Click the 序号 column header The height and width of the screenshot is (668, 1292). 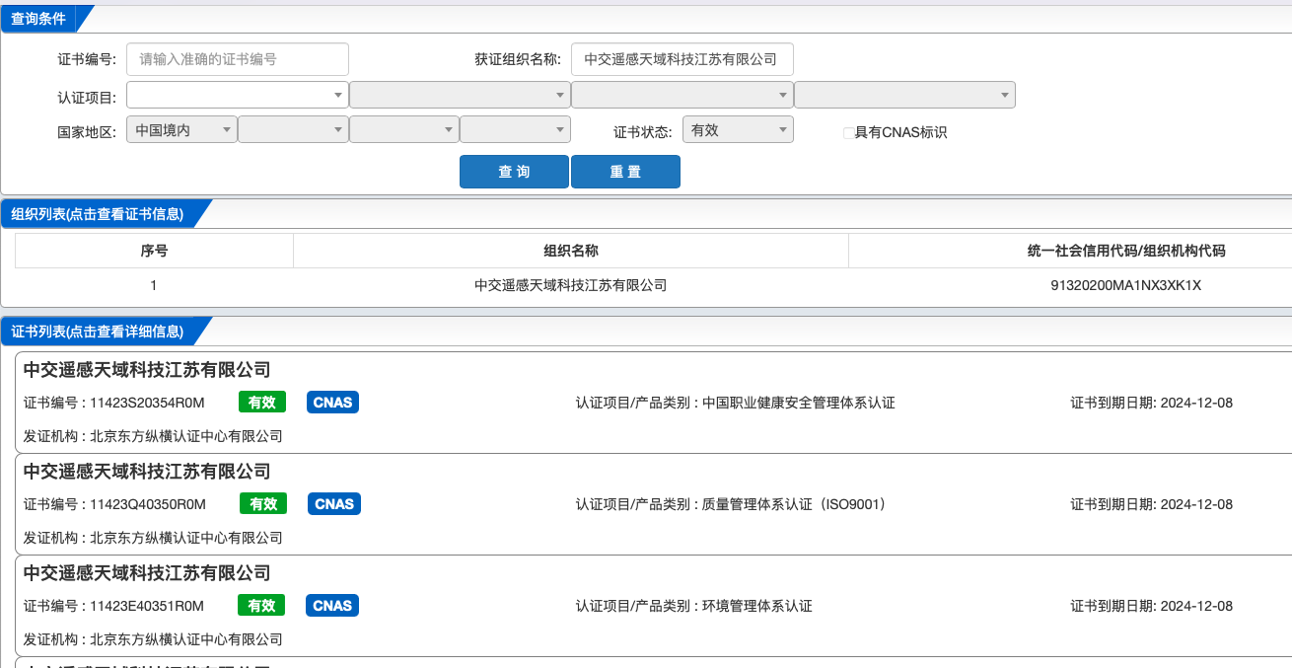[154, 251]
